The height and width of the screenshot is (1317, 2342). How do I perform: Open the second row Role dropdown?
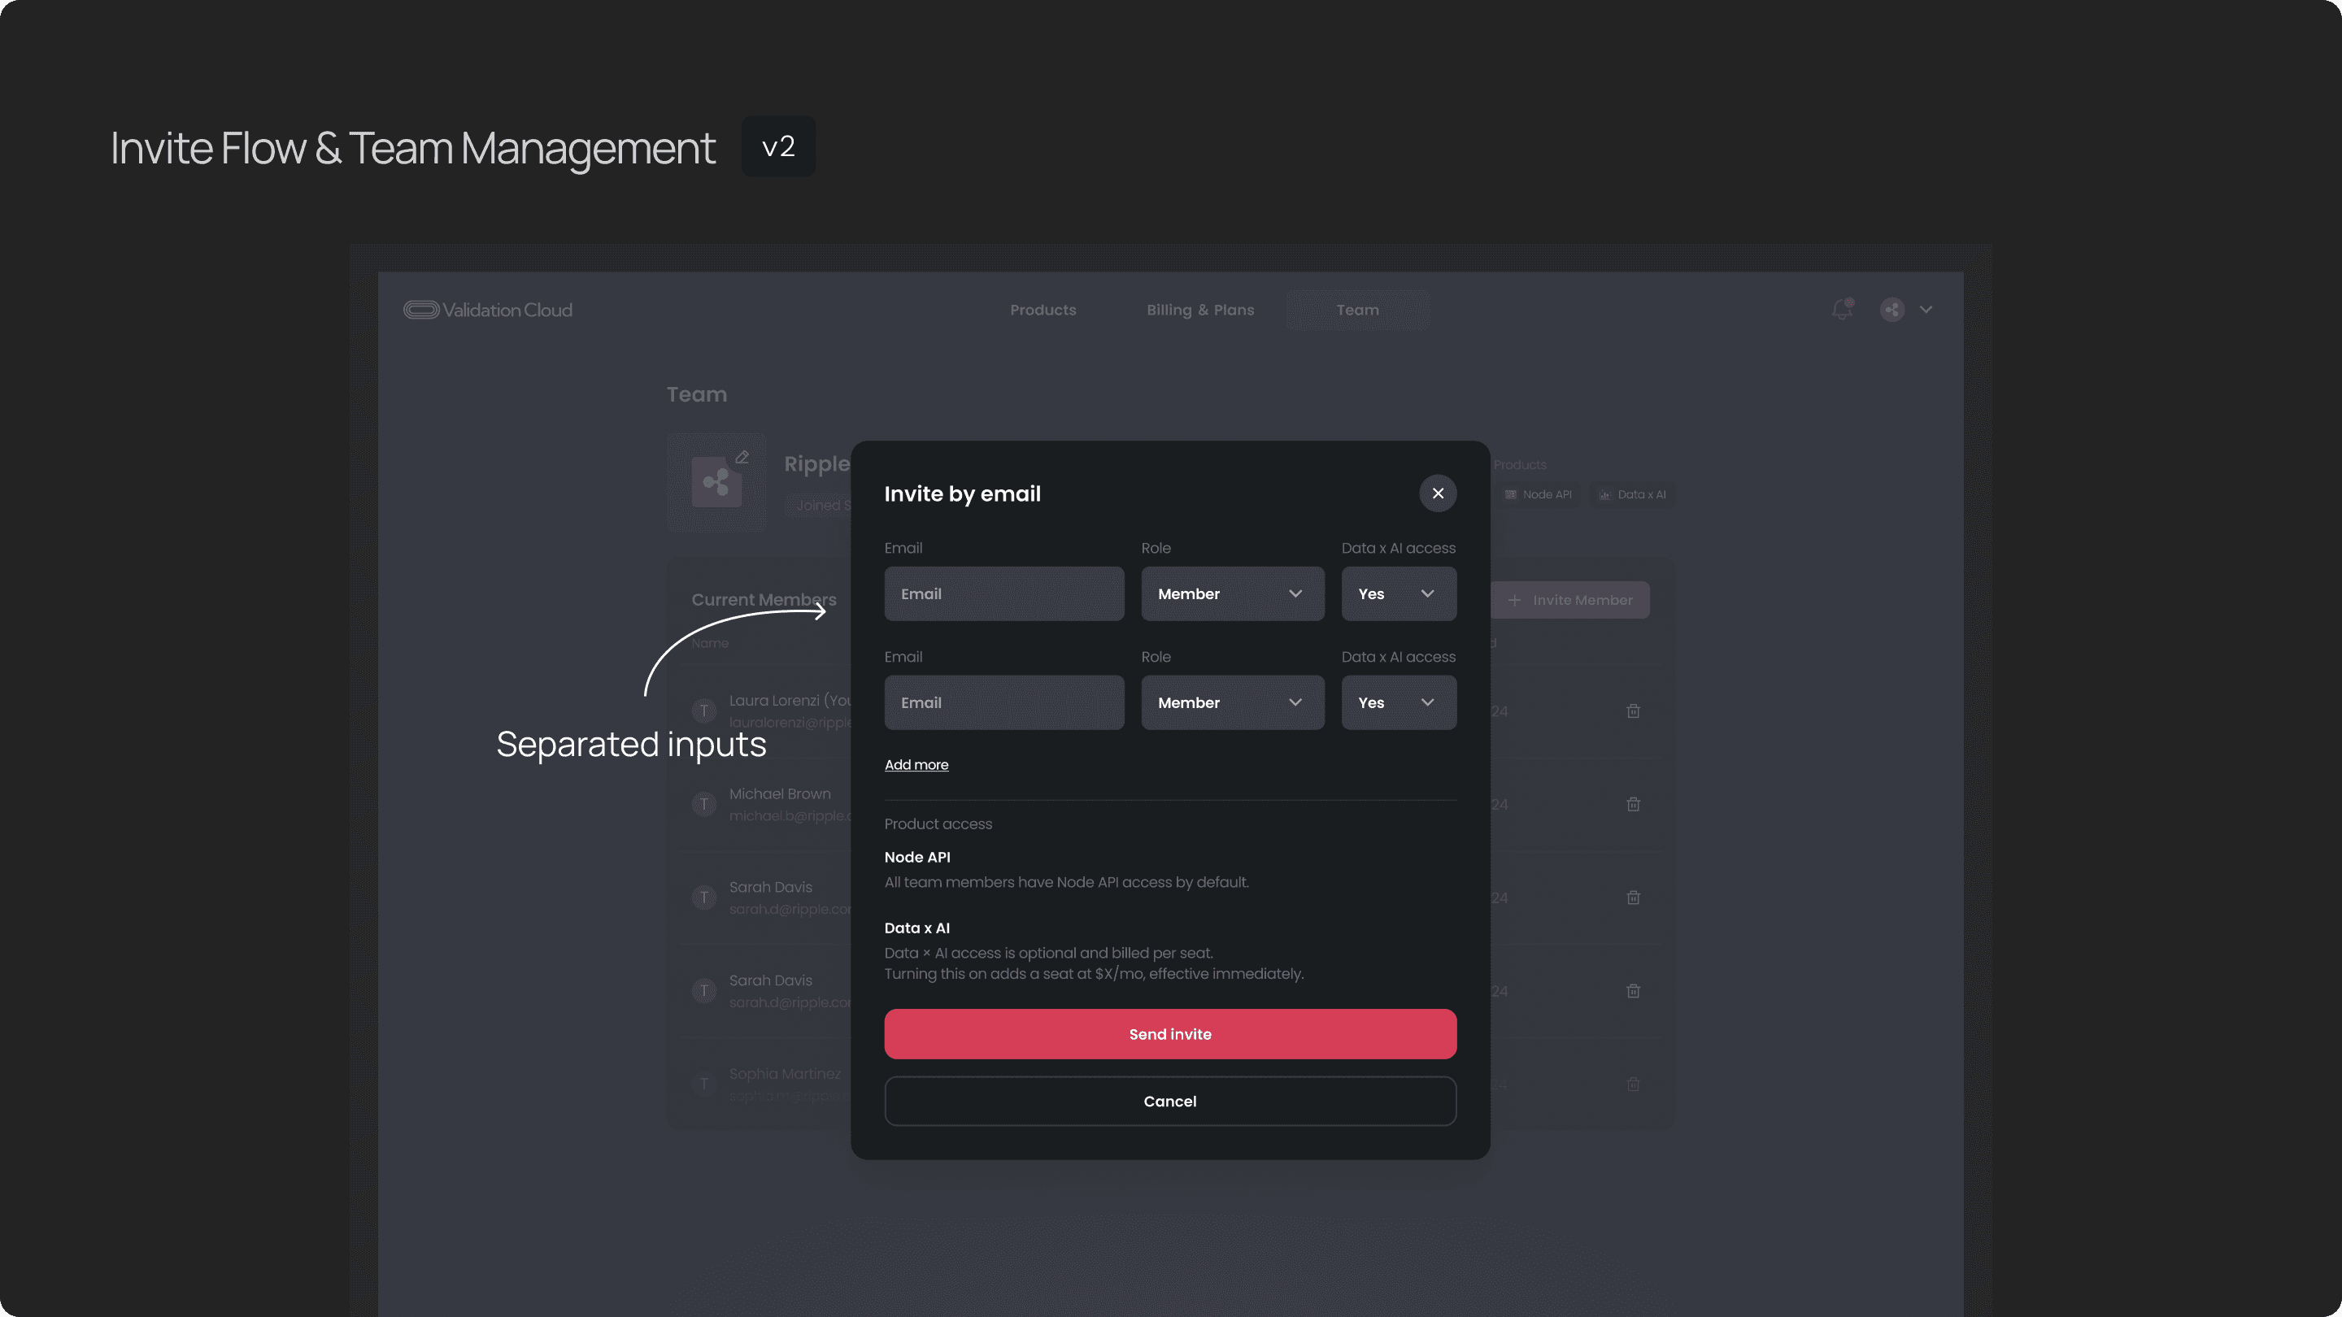click(1232, 702)
